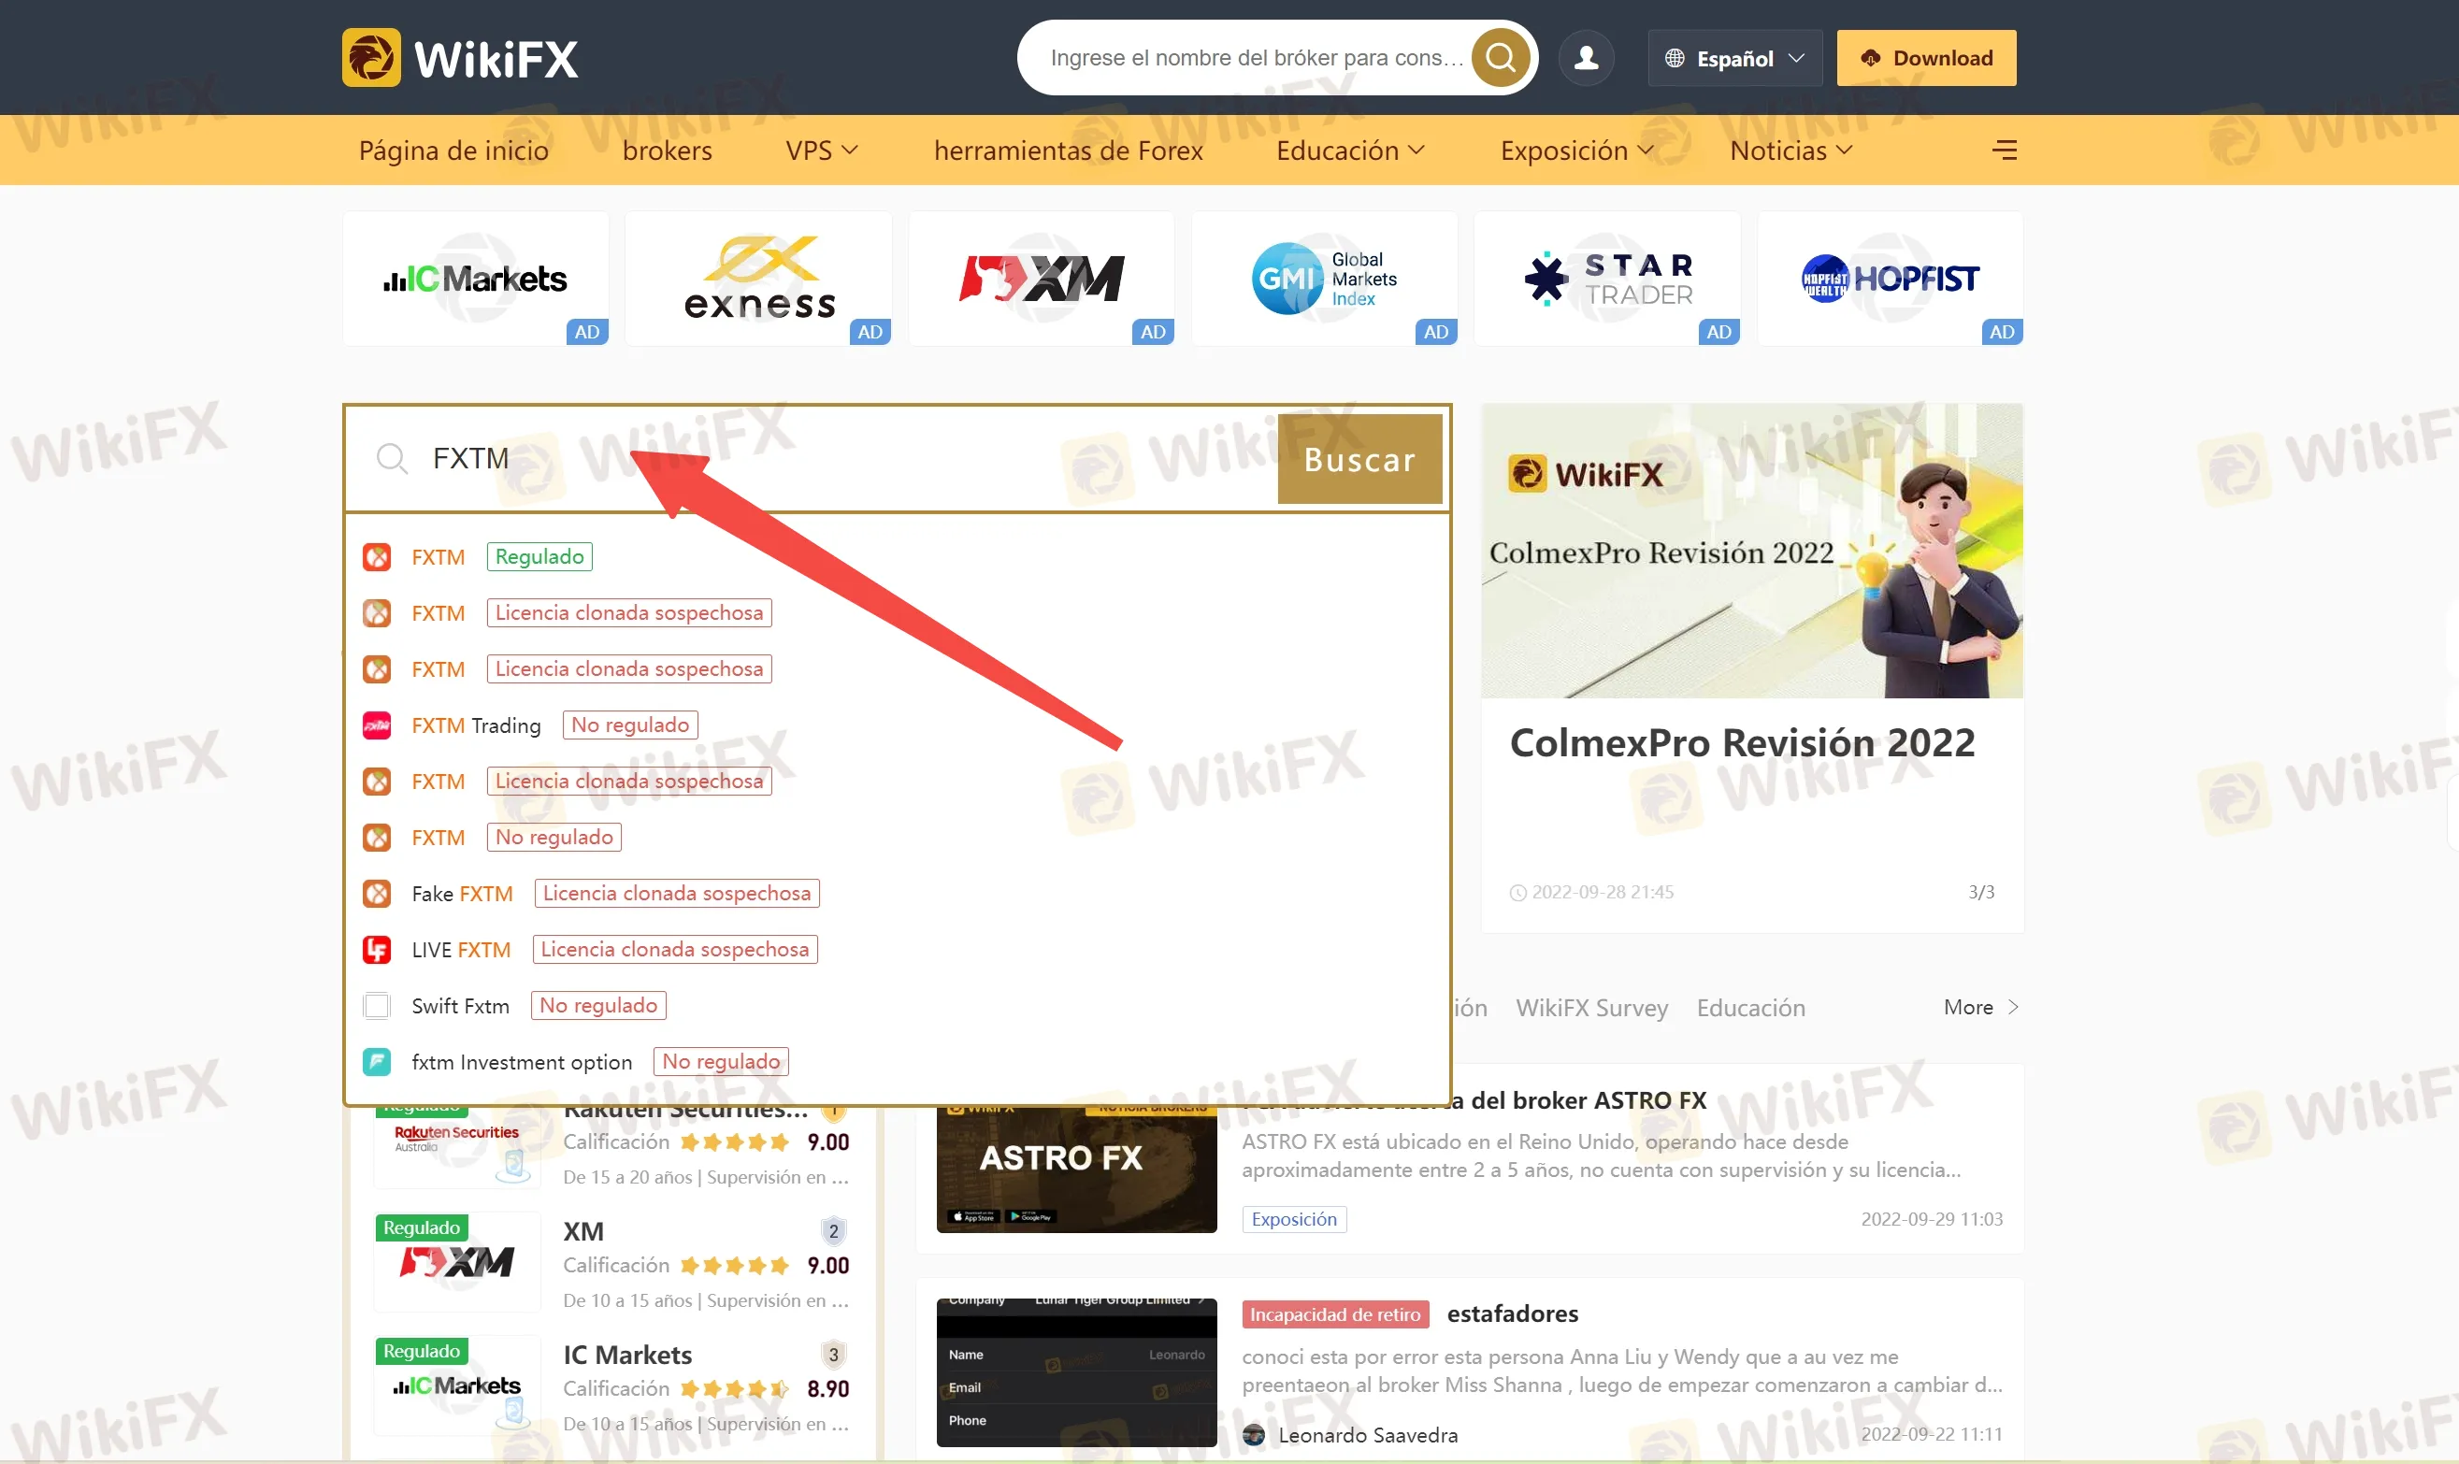Click IC Markets rank 3 badge icon
2459x1464 pixels.
tap(833, 1355)
